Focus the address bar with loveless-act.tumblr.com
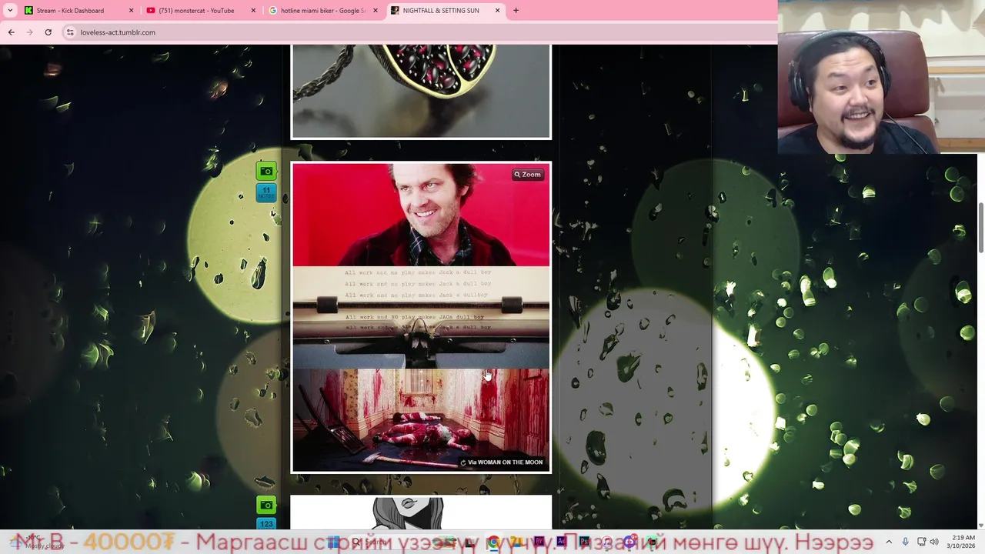 pyautogui.click(x=416, y=32)
